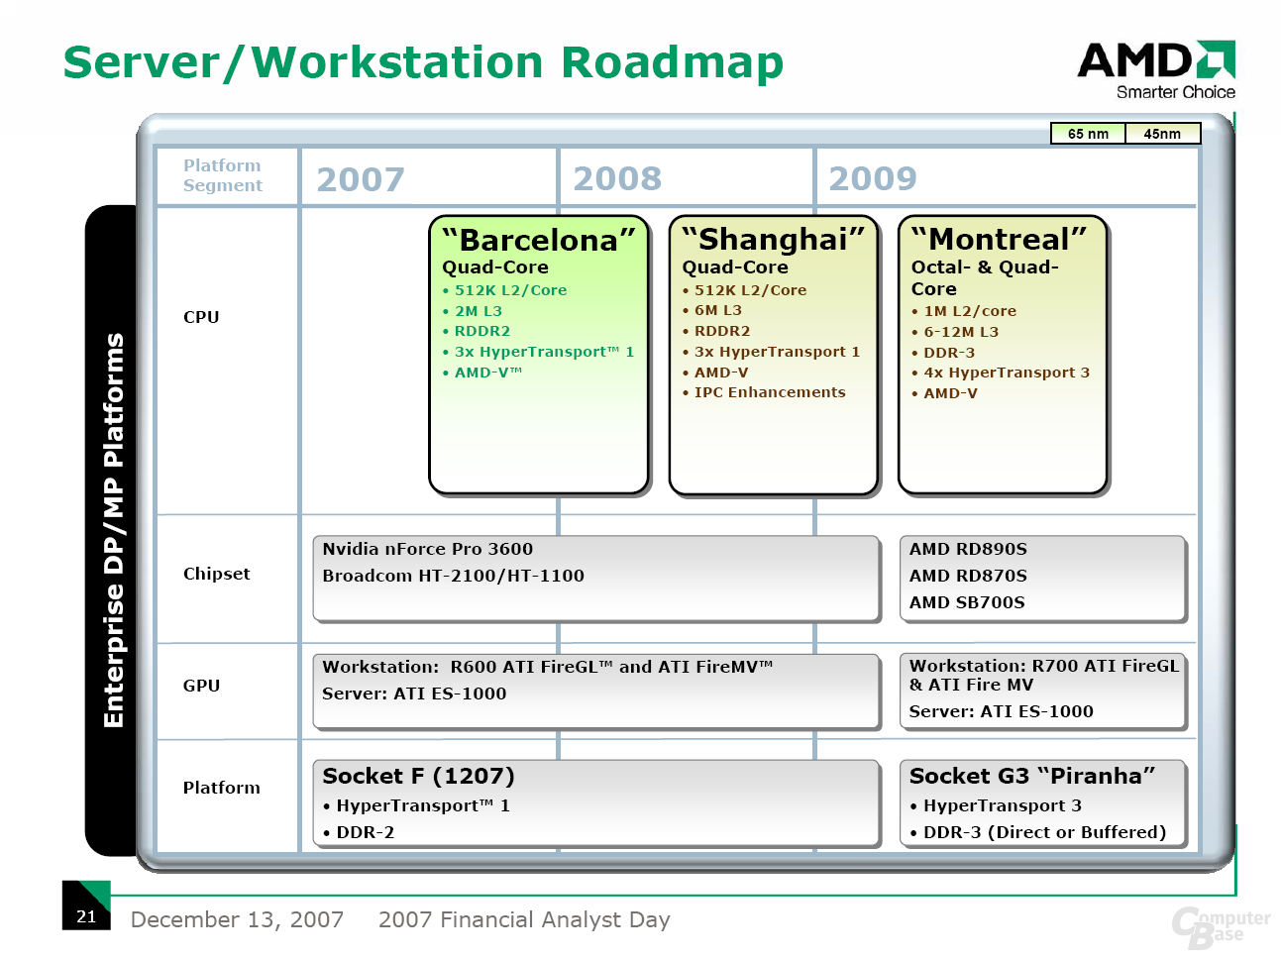This screenshot has height=960, width=1281.
Task: Select the 45nm legend box
Action: point(1162,134)
